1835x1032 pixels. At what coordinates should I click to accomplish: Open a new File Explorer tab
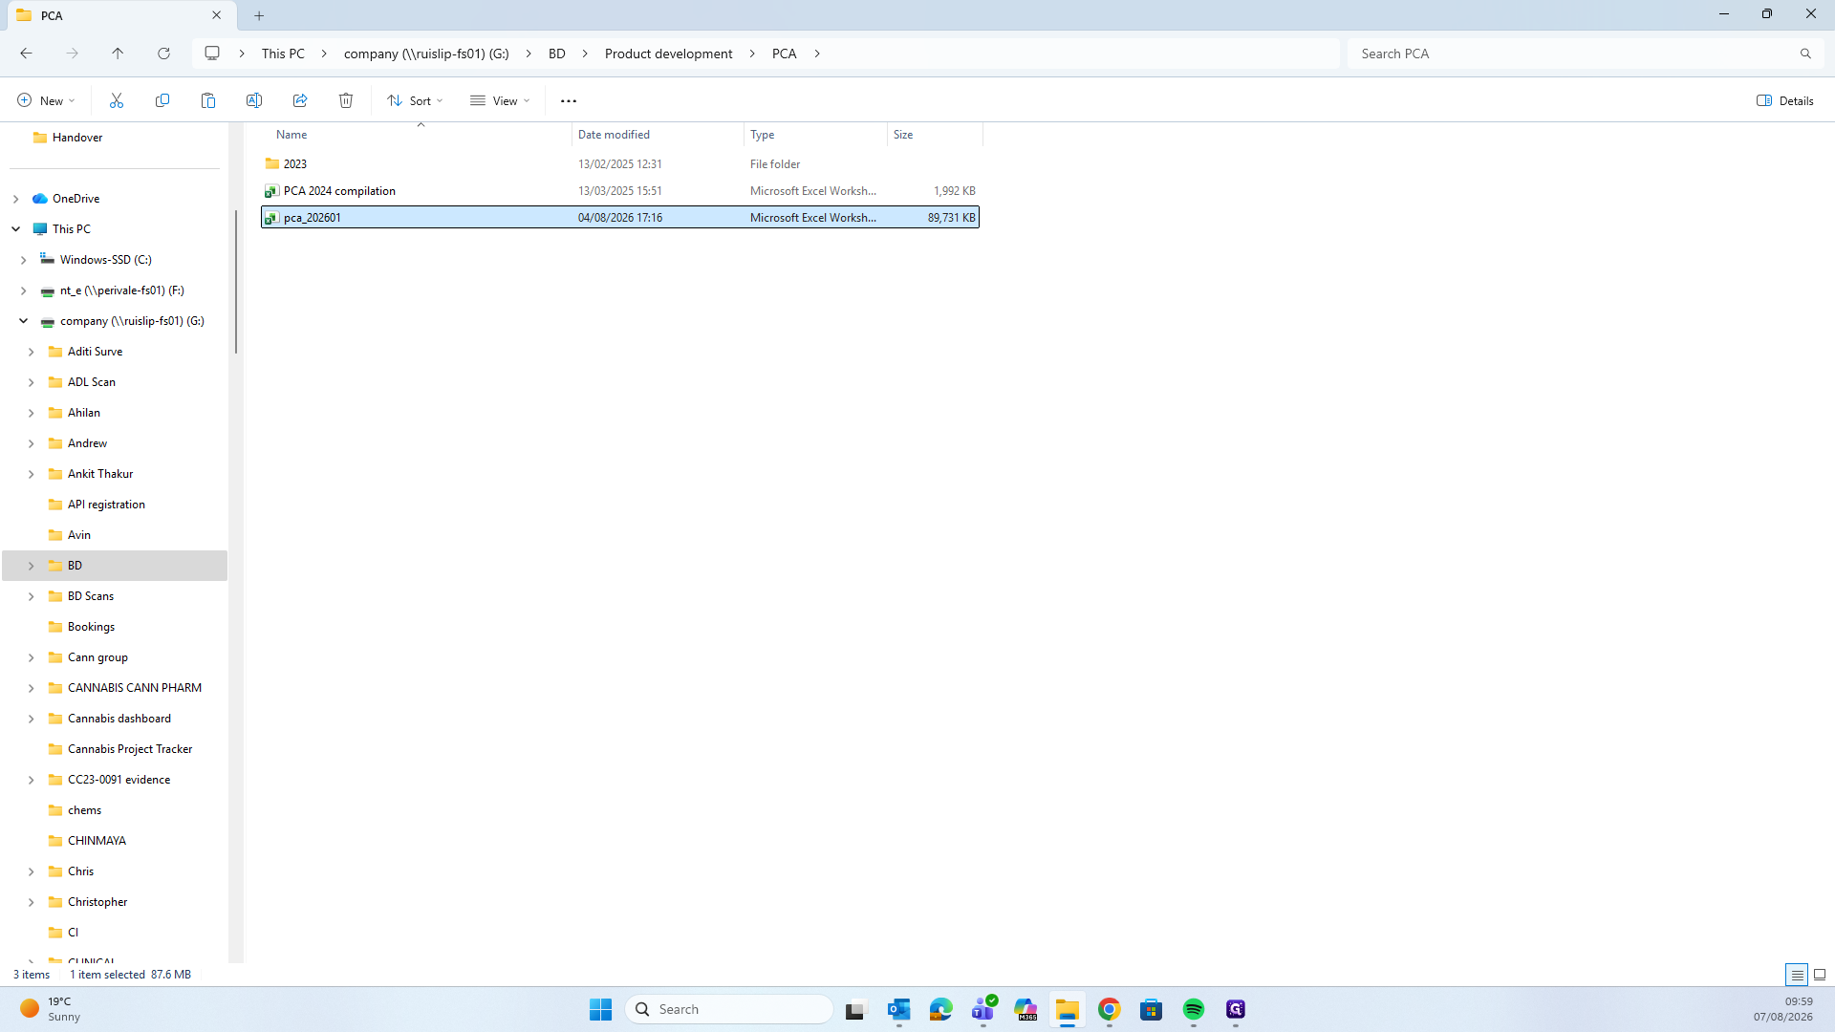pyautogui.click(x=259, y=15)
